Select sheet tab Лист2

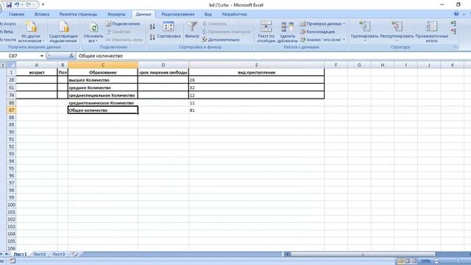coord(40,254)
